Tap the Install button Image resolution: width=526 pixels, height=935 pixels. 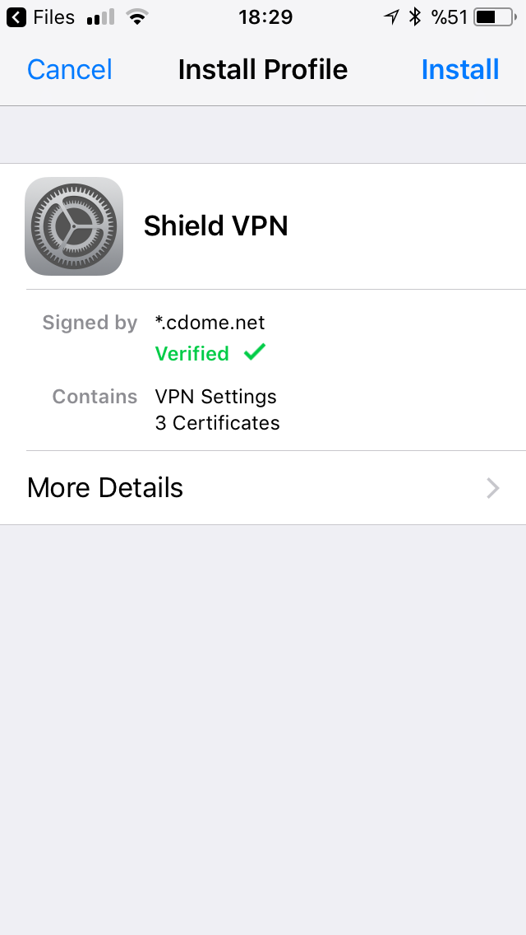point(460,69)
